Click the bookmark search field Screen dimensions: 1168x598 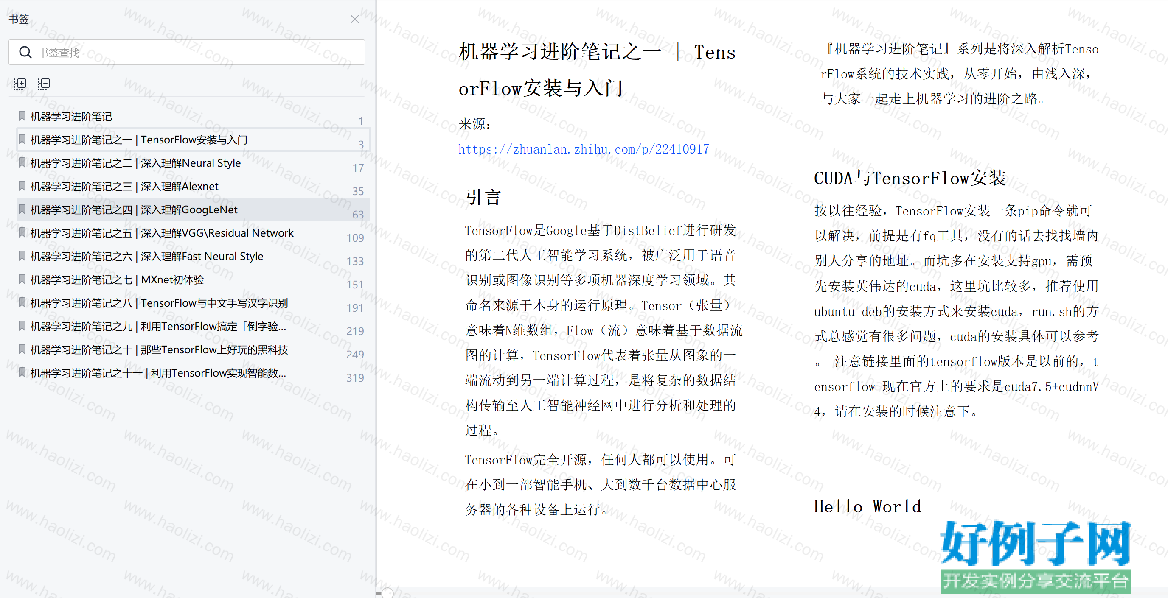(x=186, y=53)
